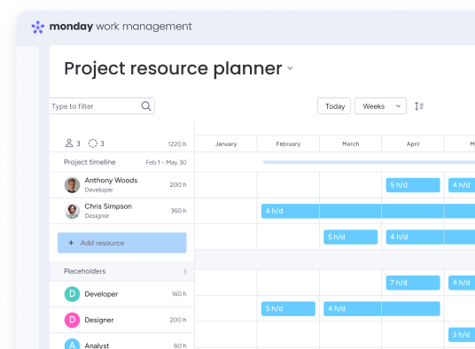Select the March month header

tap(351, 143)
